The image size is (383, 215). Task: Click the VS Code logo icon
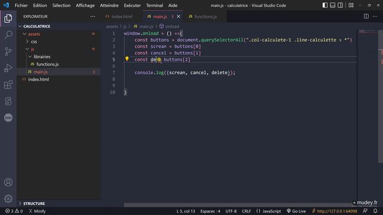[x=6, y=5]
